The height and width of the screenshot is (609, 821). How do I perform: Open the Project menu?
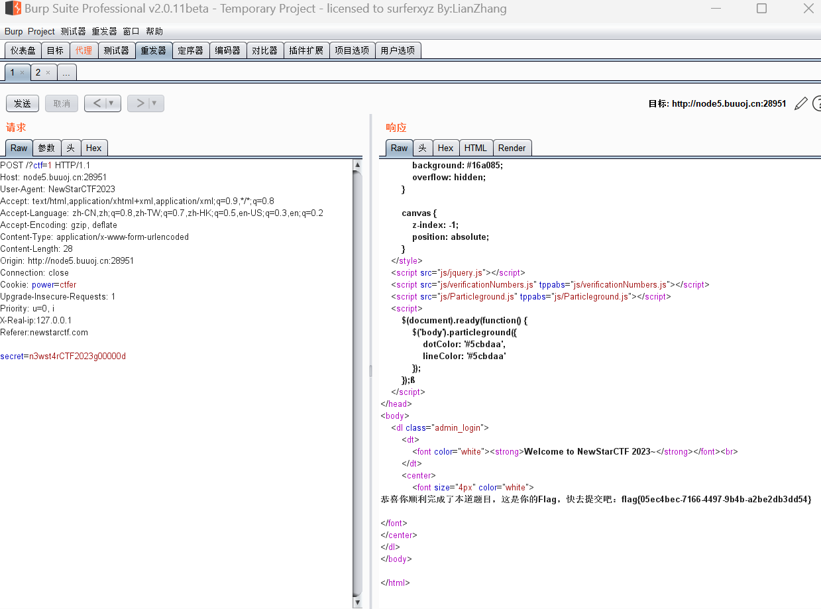41,31
